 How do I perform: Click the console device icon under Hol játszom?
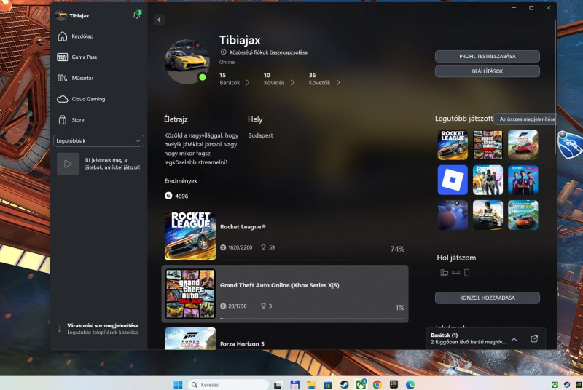click(x=455, y=273)
